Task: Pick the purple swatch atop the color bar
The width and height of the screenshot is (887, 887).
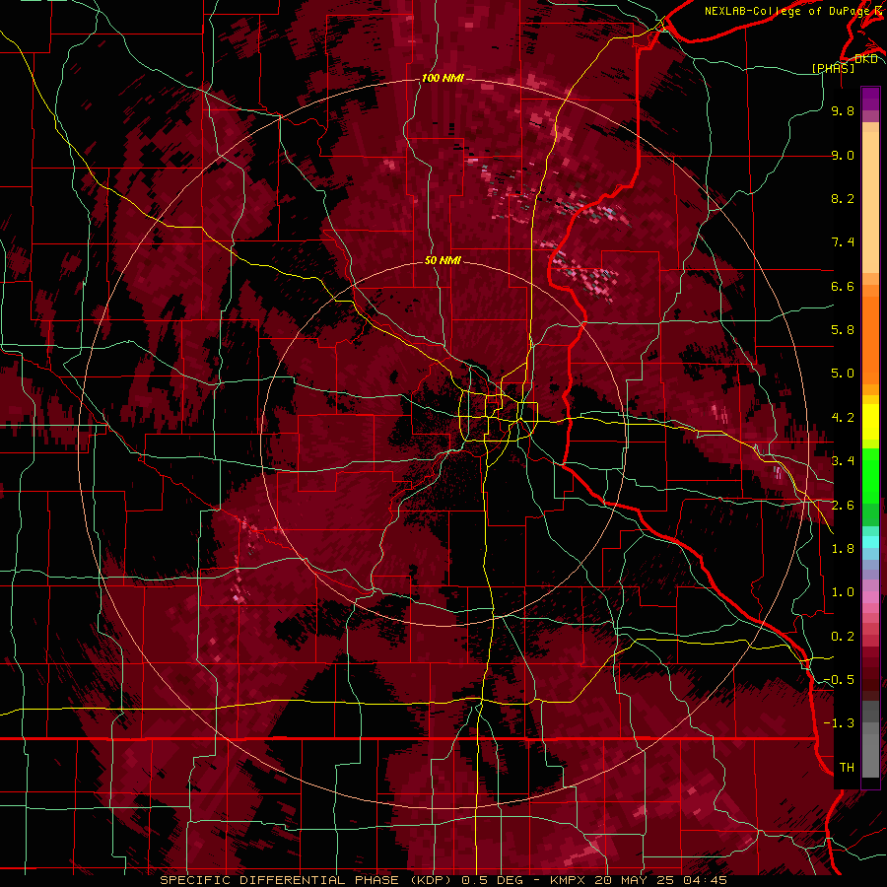Action: [870, 99]
